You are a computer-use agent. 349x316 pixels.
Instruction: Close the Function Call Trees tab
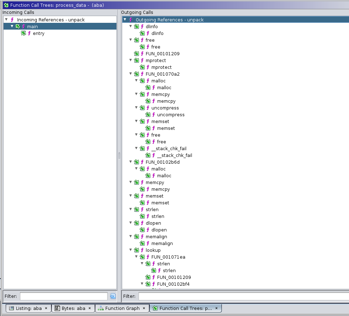[x=216, y=308]
